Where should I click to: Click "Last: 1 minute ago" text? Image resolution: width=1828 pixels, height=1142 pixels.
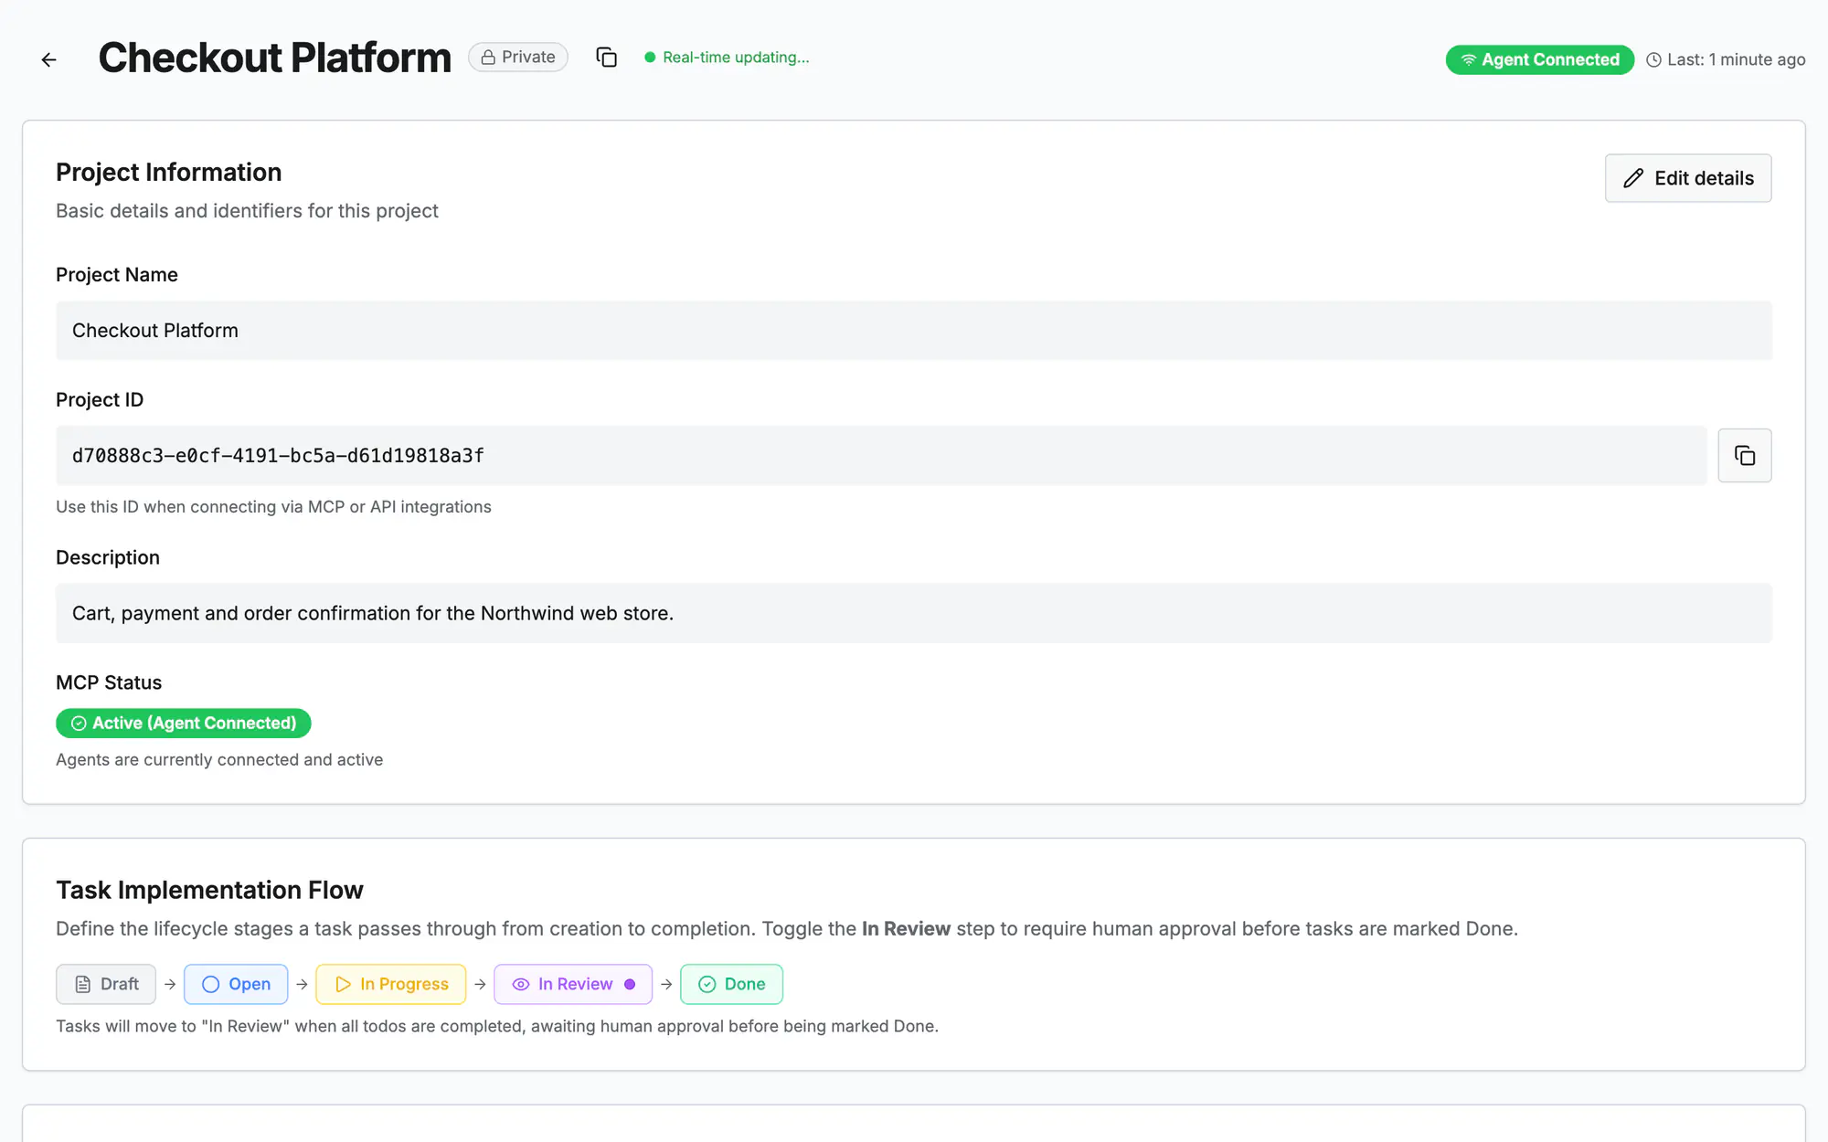pyautogui.click(x=1736, y=60)
